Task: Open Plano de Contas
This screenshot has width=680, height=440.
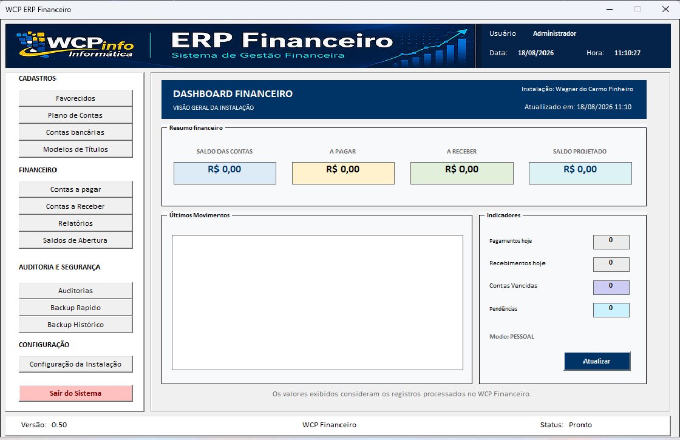Action: point(75,115)
